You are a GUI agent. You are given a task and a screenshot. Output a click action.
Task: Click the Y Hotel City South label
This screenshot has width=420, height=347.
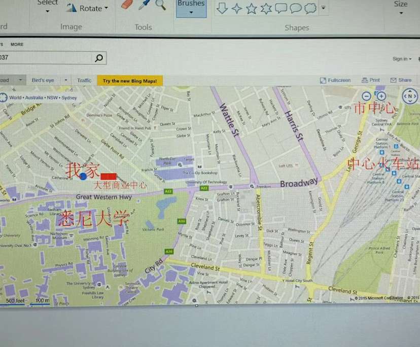click(x=297, y=281)
